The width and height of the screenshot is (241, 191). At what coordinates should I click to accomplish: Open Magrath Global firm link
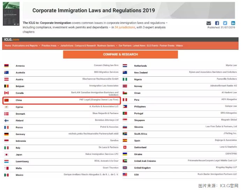pyautogui.click(x=229, y=120)
